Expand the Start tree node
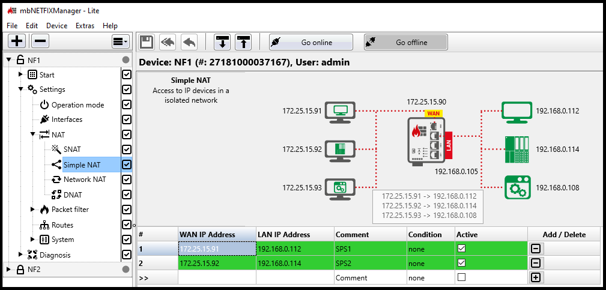The height and width of the screenshot is (290, 606). (x=21, y=74)
